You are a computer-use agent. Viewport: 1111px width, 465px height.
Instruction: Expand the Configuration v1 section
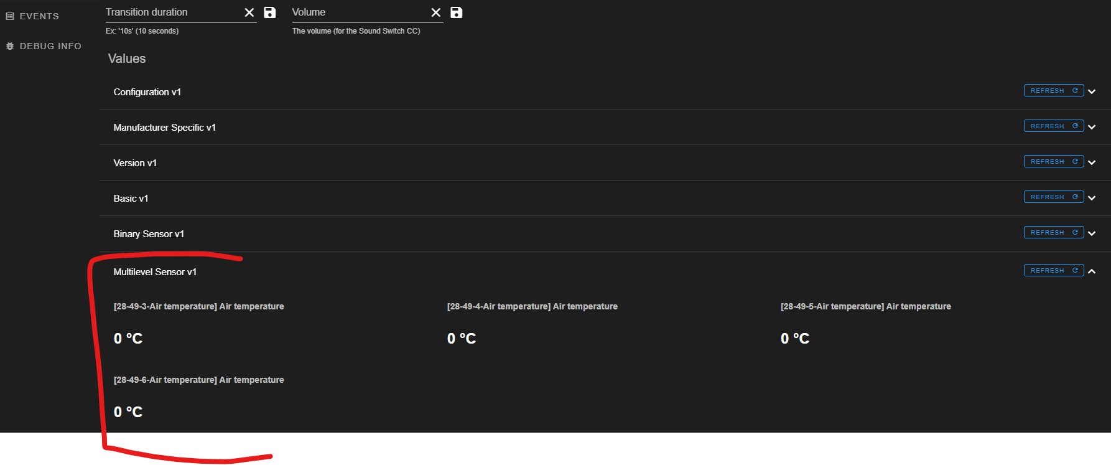pos(1092,92)
